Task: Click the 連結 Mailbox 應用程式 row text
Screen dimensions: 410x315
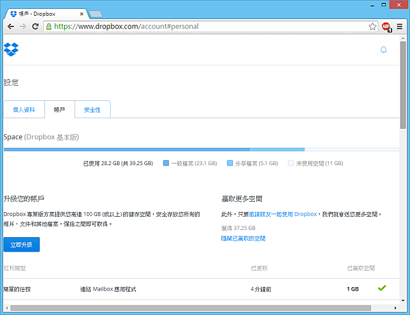Action: point(108,289)
